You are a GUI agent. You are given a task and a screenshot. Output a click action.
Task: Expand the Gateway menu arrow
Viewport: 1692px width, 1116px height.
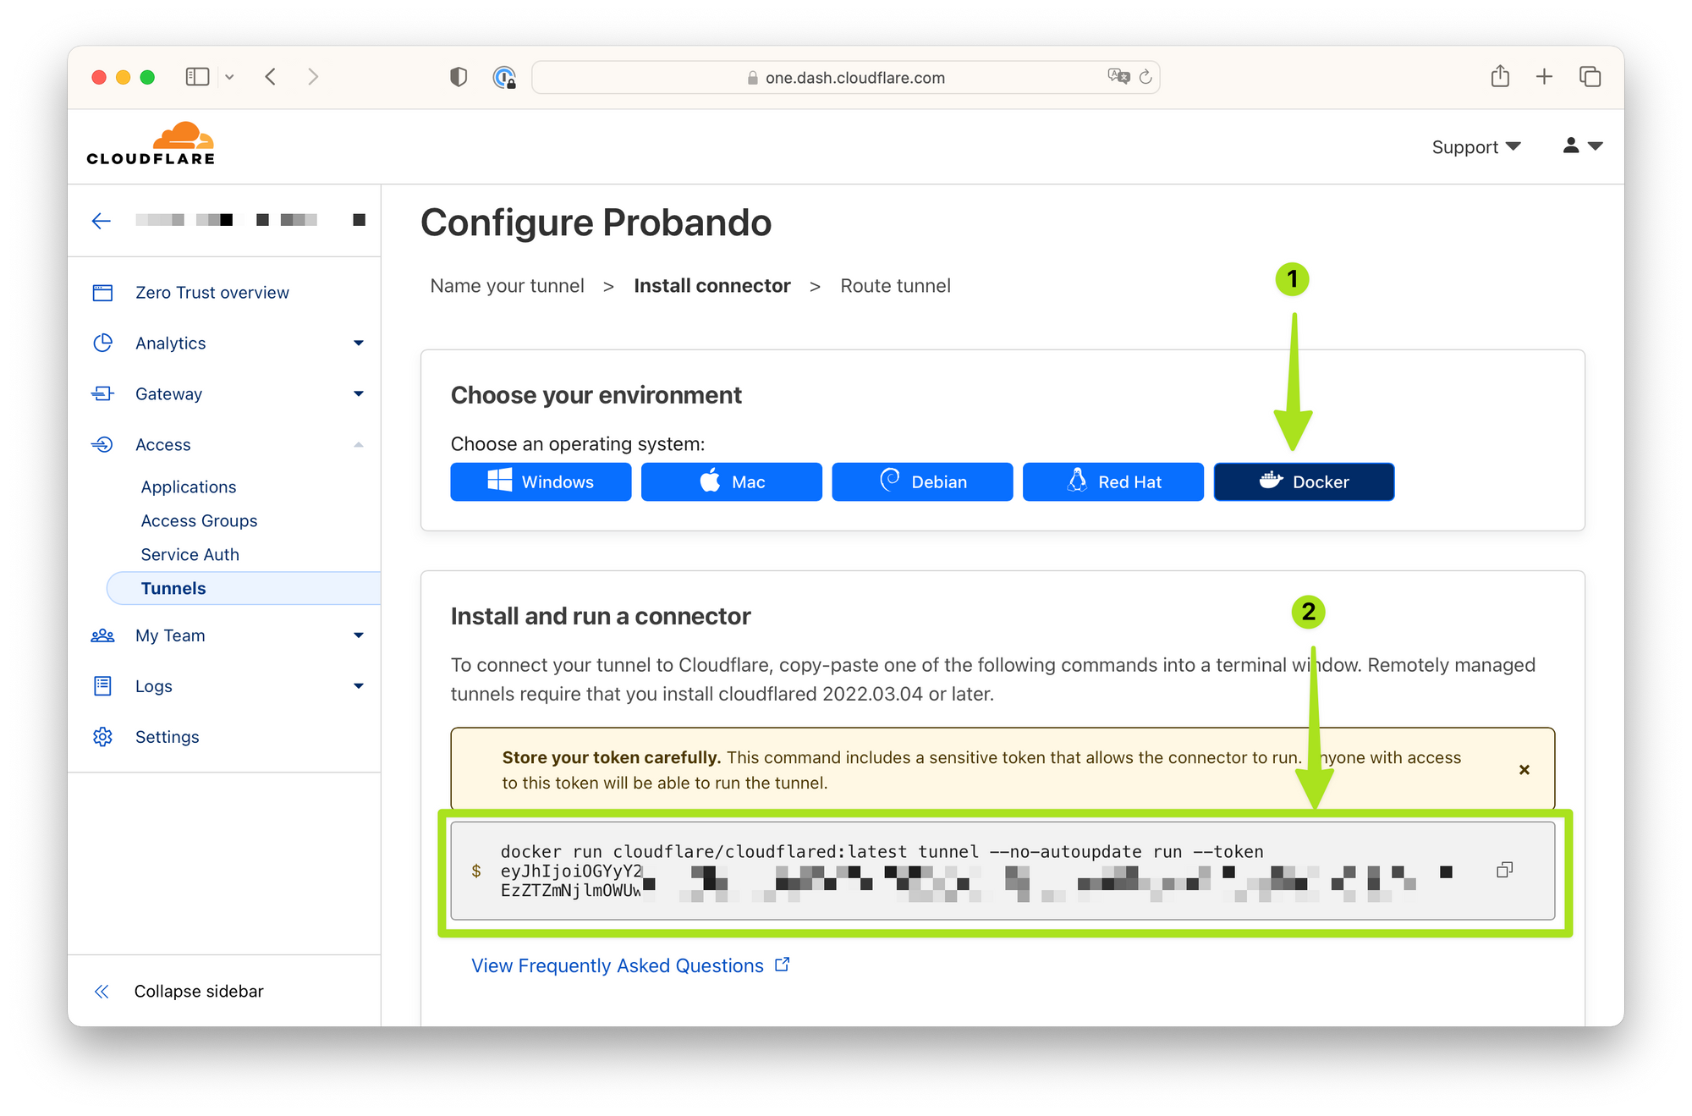coord(359,394)
